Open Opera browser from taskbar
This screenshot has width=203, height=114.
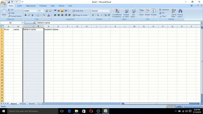click(91, 111)
